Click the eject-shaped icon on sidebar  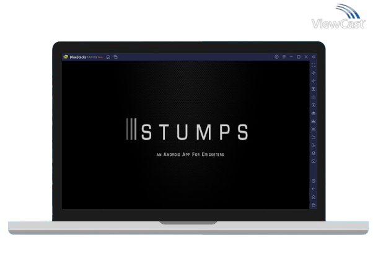[314, 113]
